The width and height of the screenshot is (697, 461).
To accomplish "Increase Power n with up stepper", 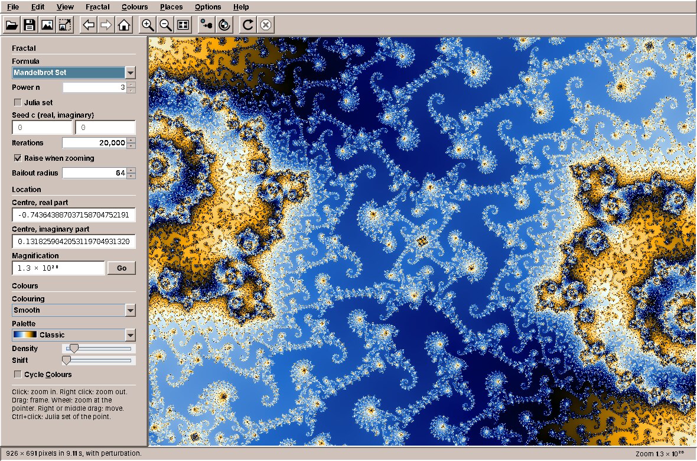I will click(x=131, y=85).
